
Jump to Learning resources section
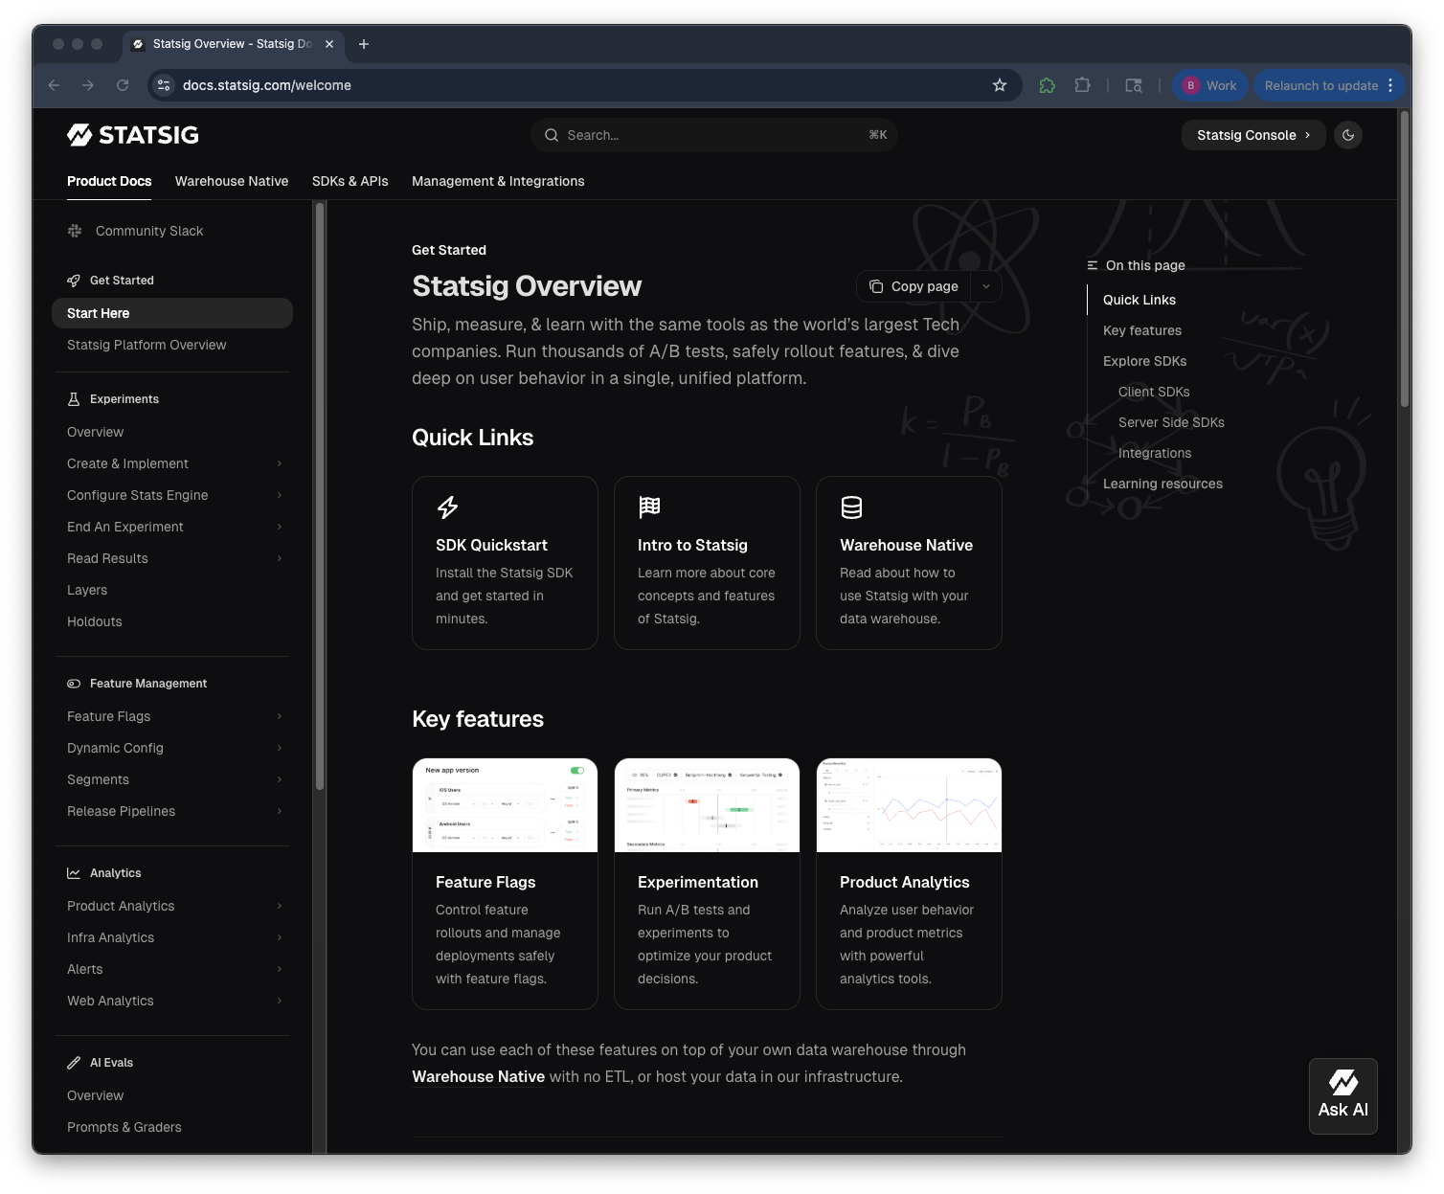(x=1162, y=484)
